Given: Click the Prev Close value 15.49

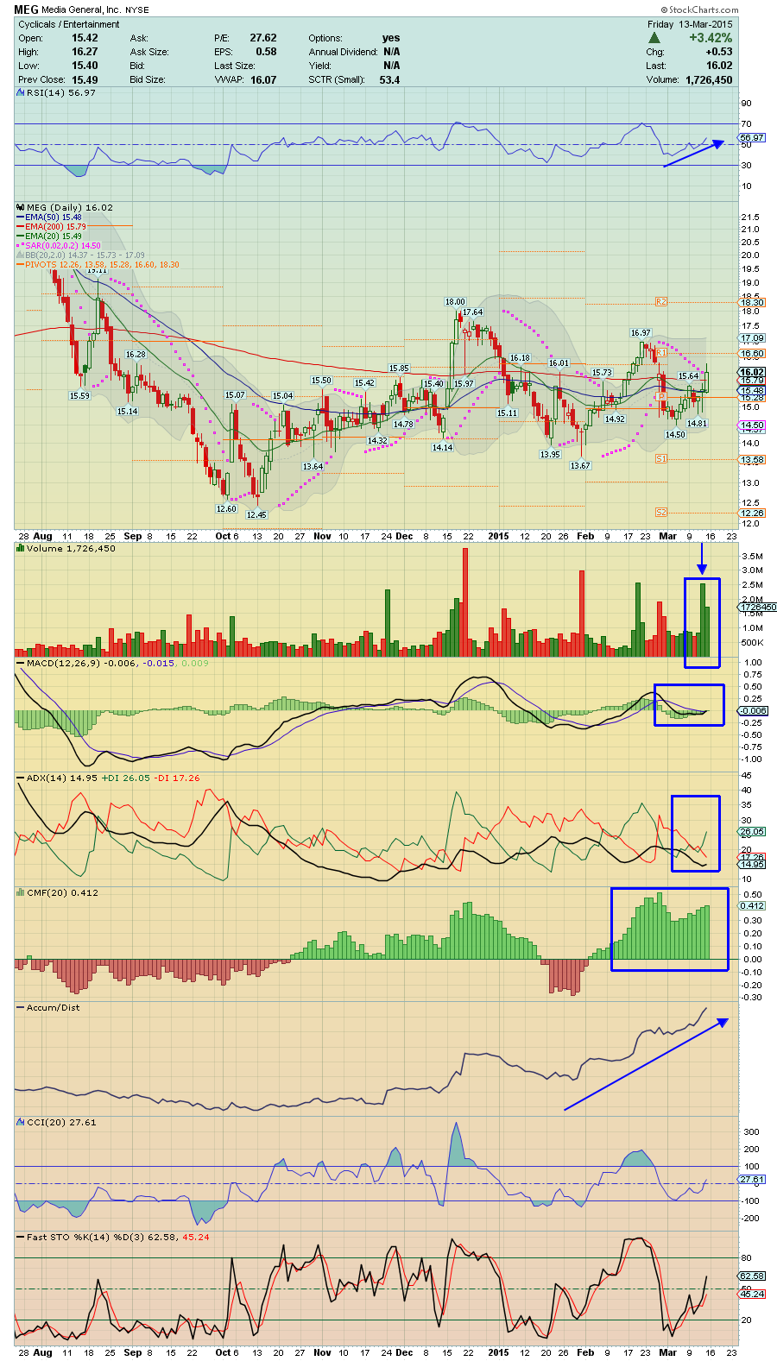Looking at the screenshot, I should (x=85, y=79).
